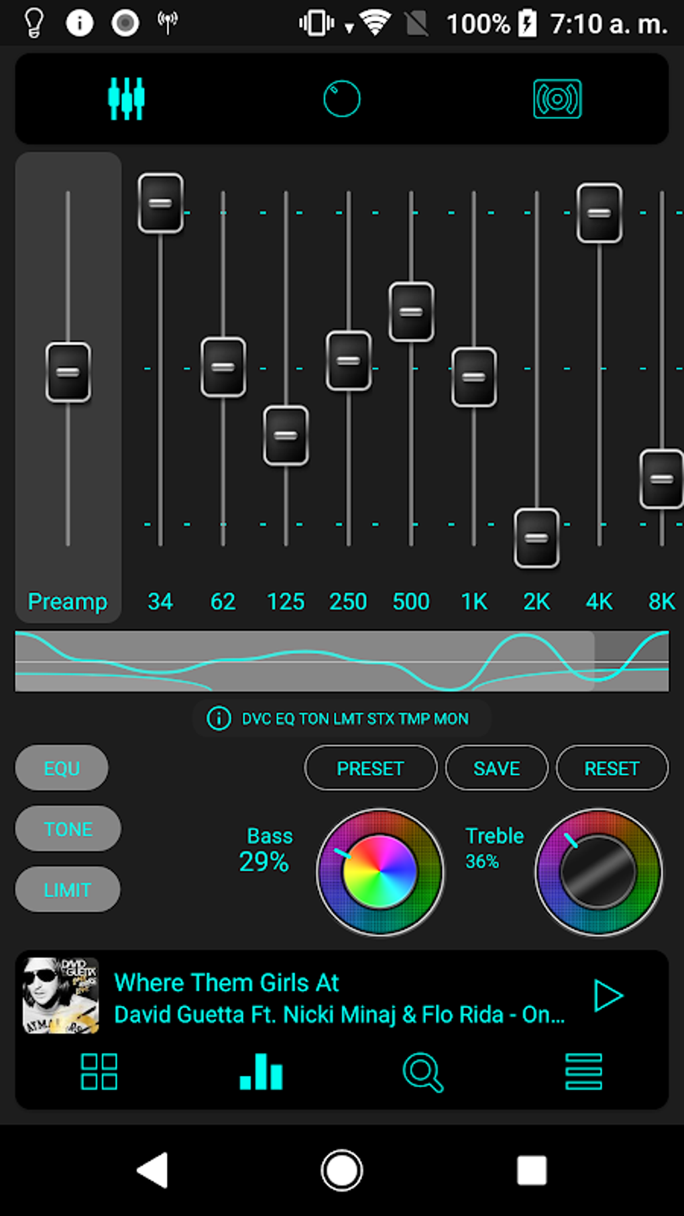The image size is (684, 1216).
Task: Tap the Wi-Fi status icon
Action: [x=375, y=23]
